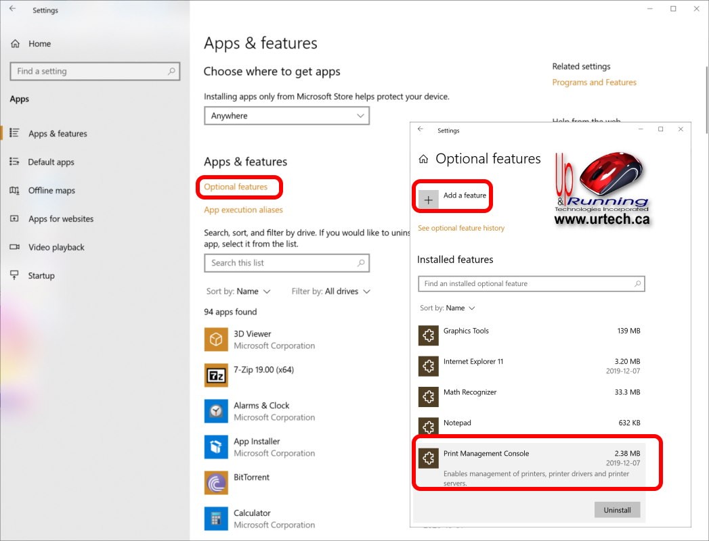The height and width of the screenshot is (541, 709).
Task: Click the Alarms & Clock icon
Action: pyautogui.click(x=216, y=411)
